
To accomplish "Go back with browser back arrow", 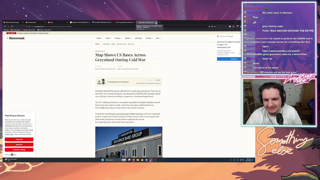I will click(x=5, y=26).
